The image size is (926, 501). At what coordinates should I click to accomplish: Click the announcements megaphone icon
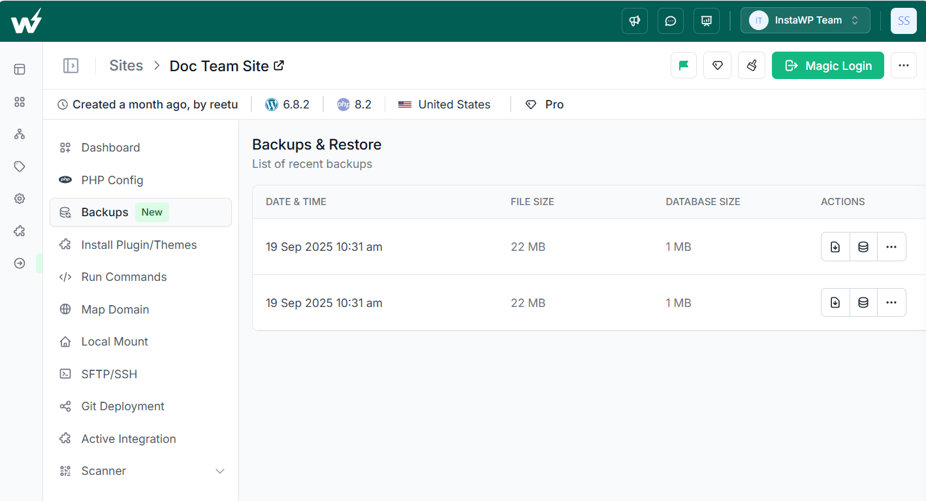pos(634,21)
